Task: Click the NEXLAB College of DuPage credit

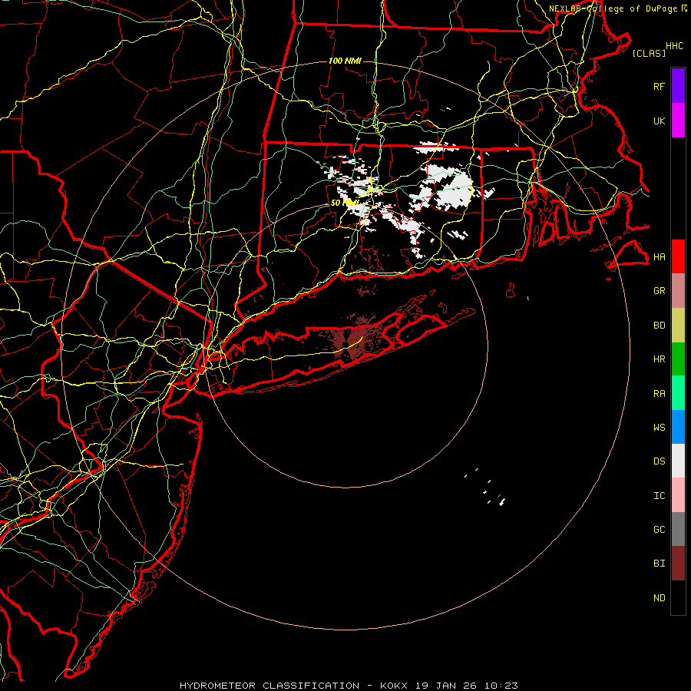Action: pyautogui.click(x=617, y=8)
